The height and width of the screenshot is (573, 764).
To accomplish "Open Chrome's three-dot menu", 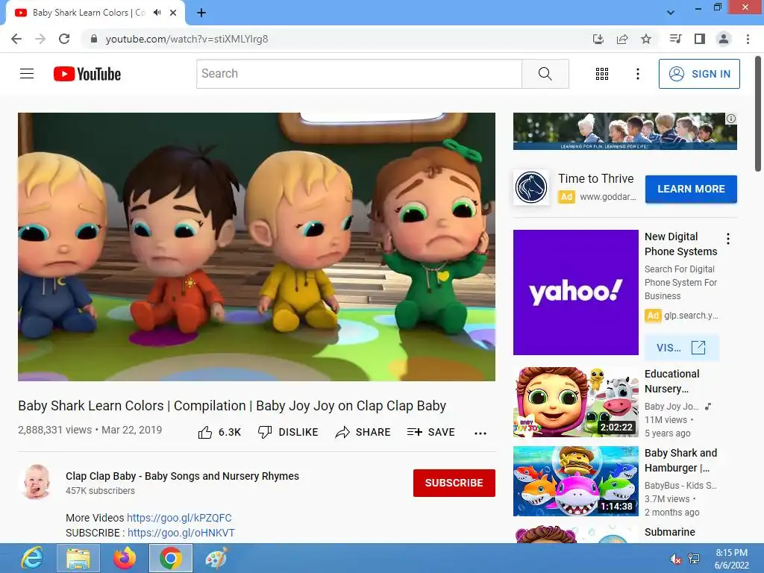I will [x=748, y=39].
